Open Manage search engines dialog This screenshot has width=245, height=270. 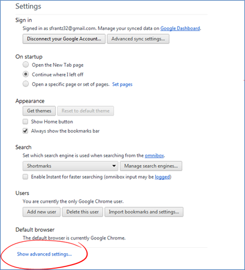[151, 166]
